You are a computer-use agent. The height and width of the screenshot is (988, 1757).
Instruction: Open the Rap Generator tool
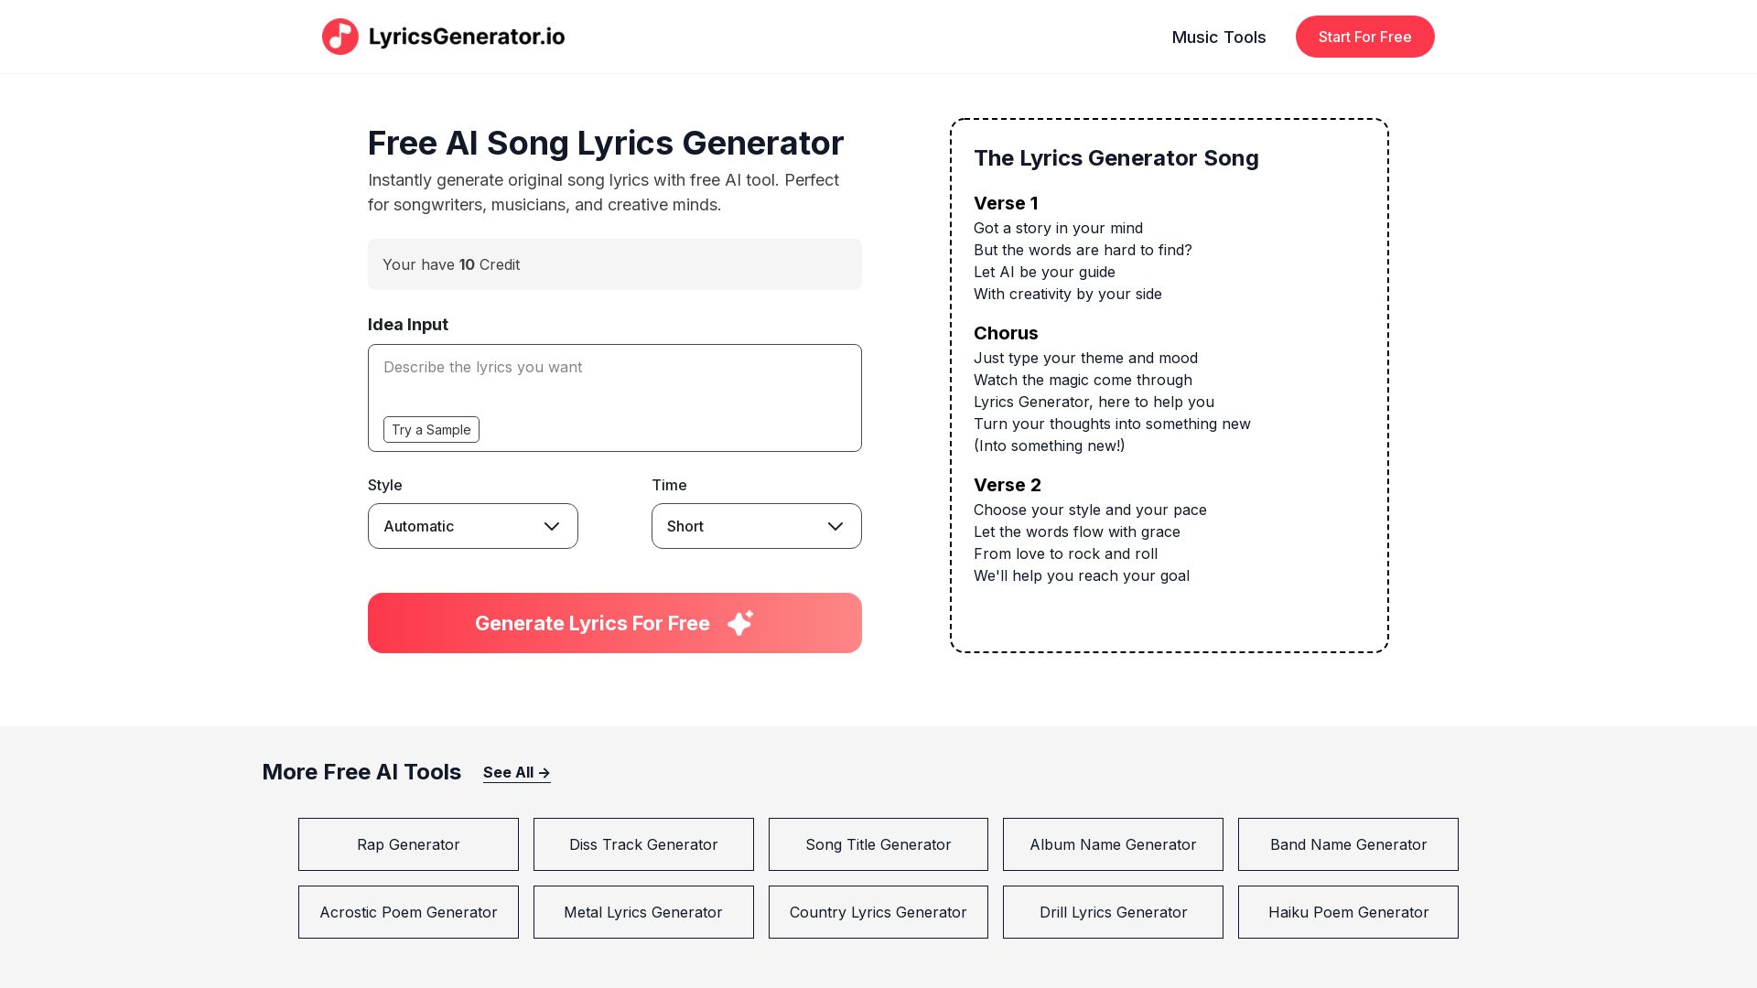(x=408, y=844)
